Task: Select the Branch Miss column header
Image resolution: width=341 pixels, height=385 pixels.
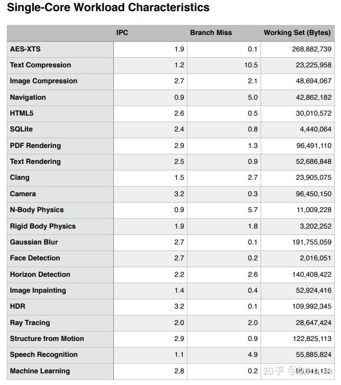Action: point(211,33)
